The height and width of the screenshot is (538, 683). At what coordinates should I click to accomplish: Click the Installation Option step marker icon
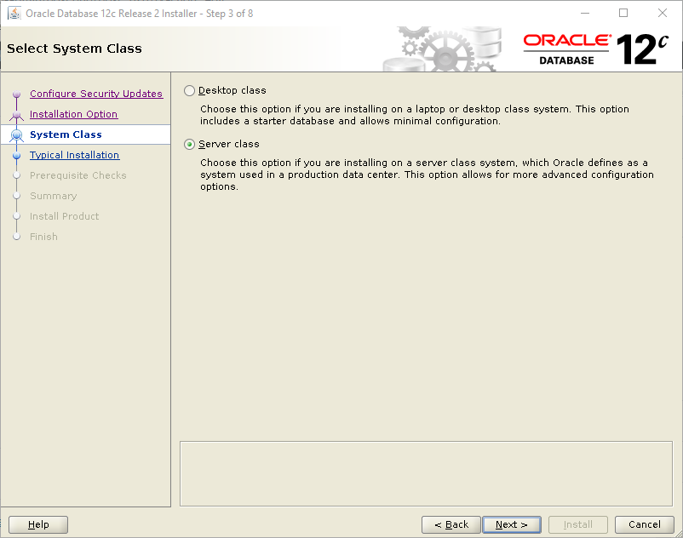pos(16,115)
